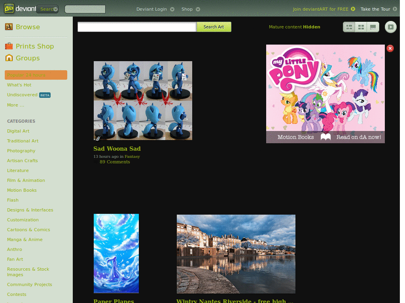Click the Browse painting icon

click(9, 26)
